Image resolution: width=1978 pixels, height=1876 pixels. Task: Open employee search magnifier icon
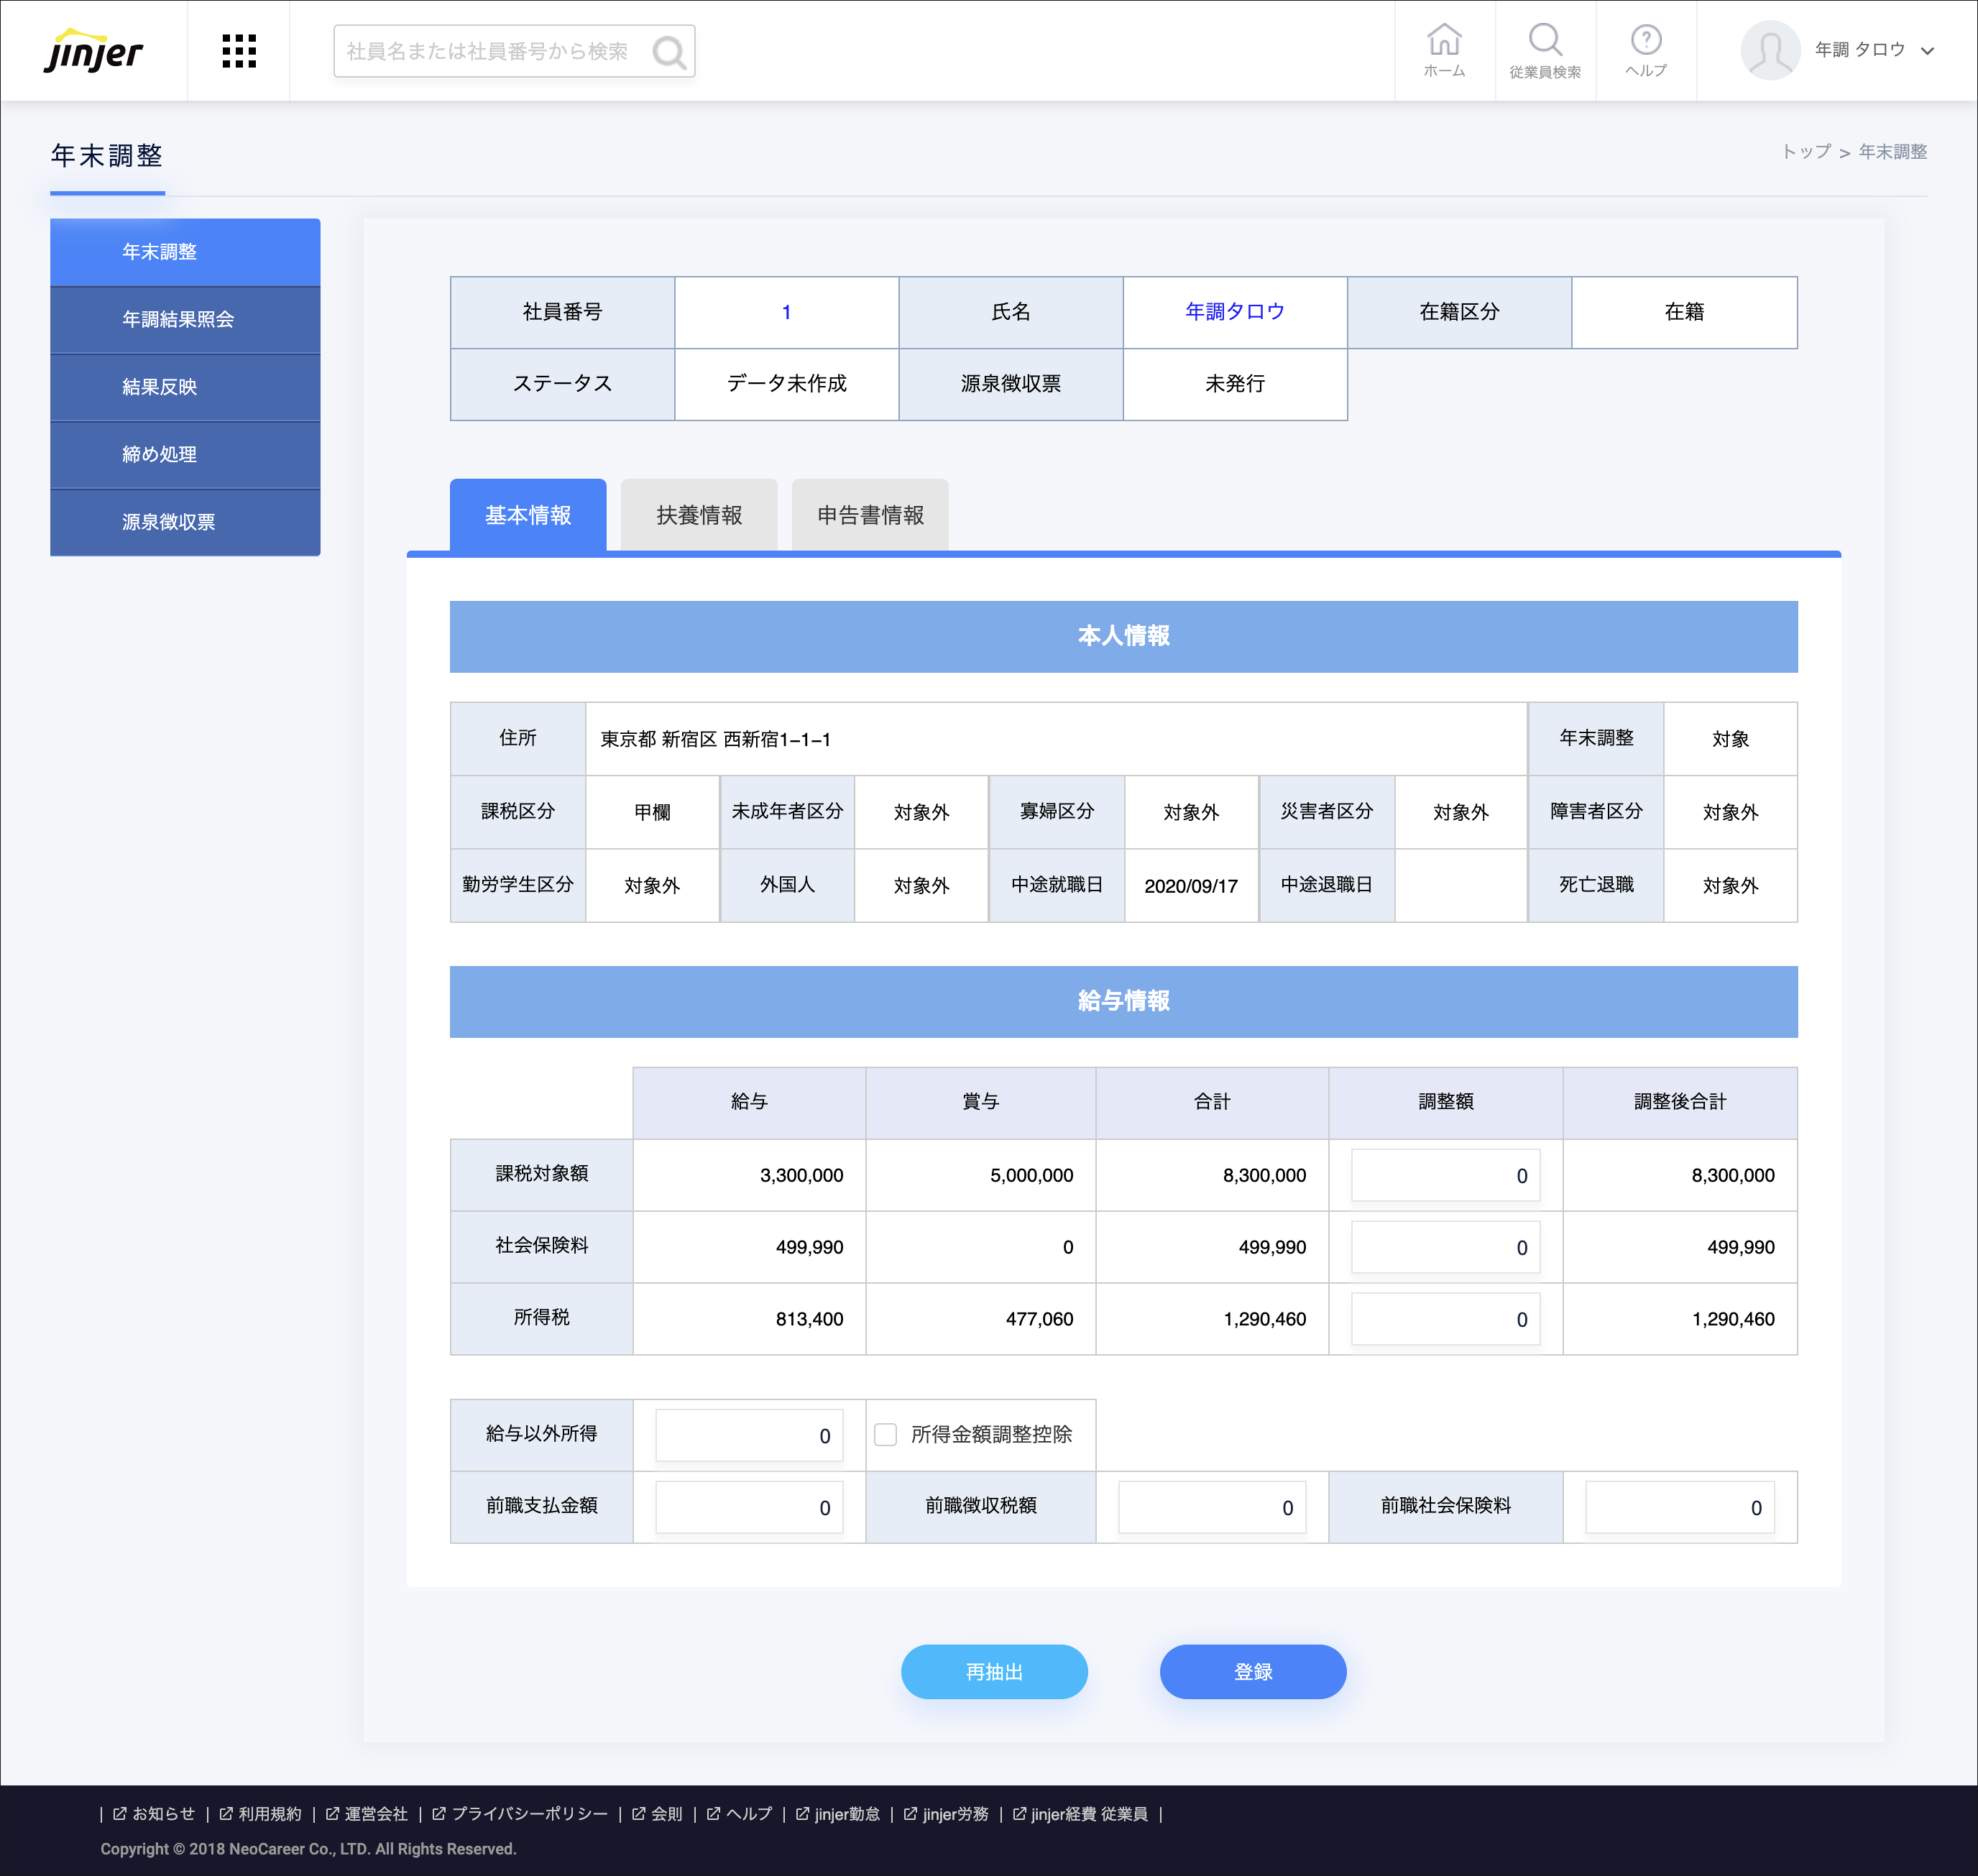(1544, 41)
